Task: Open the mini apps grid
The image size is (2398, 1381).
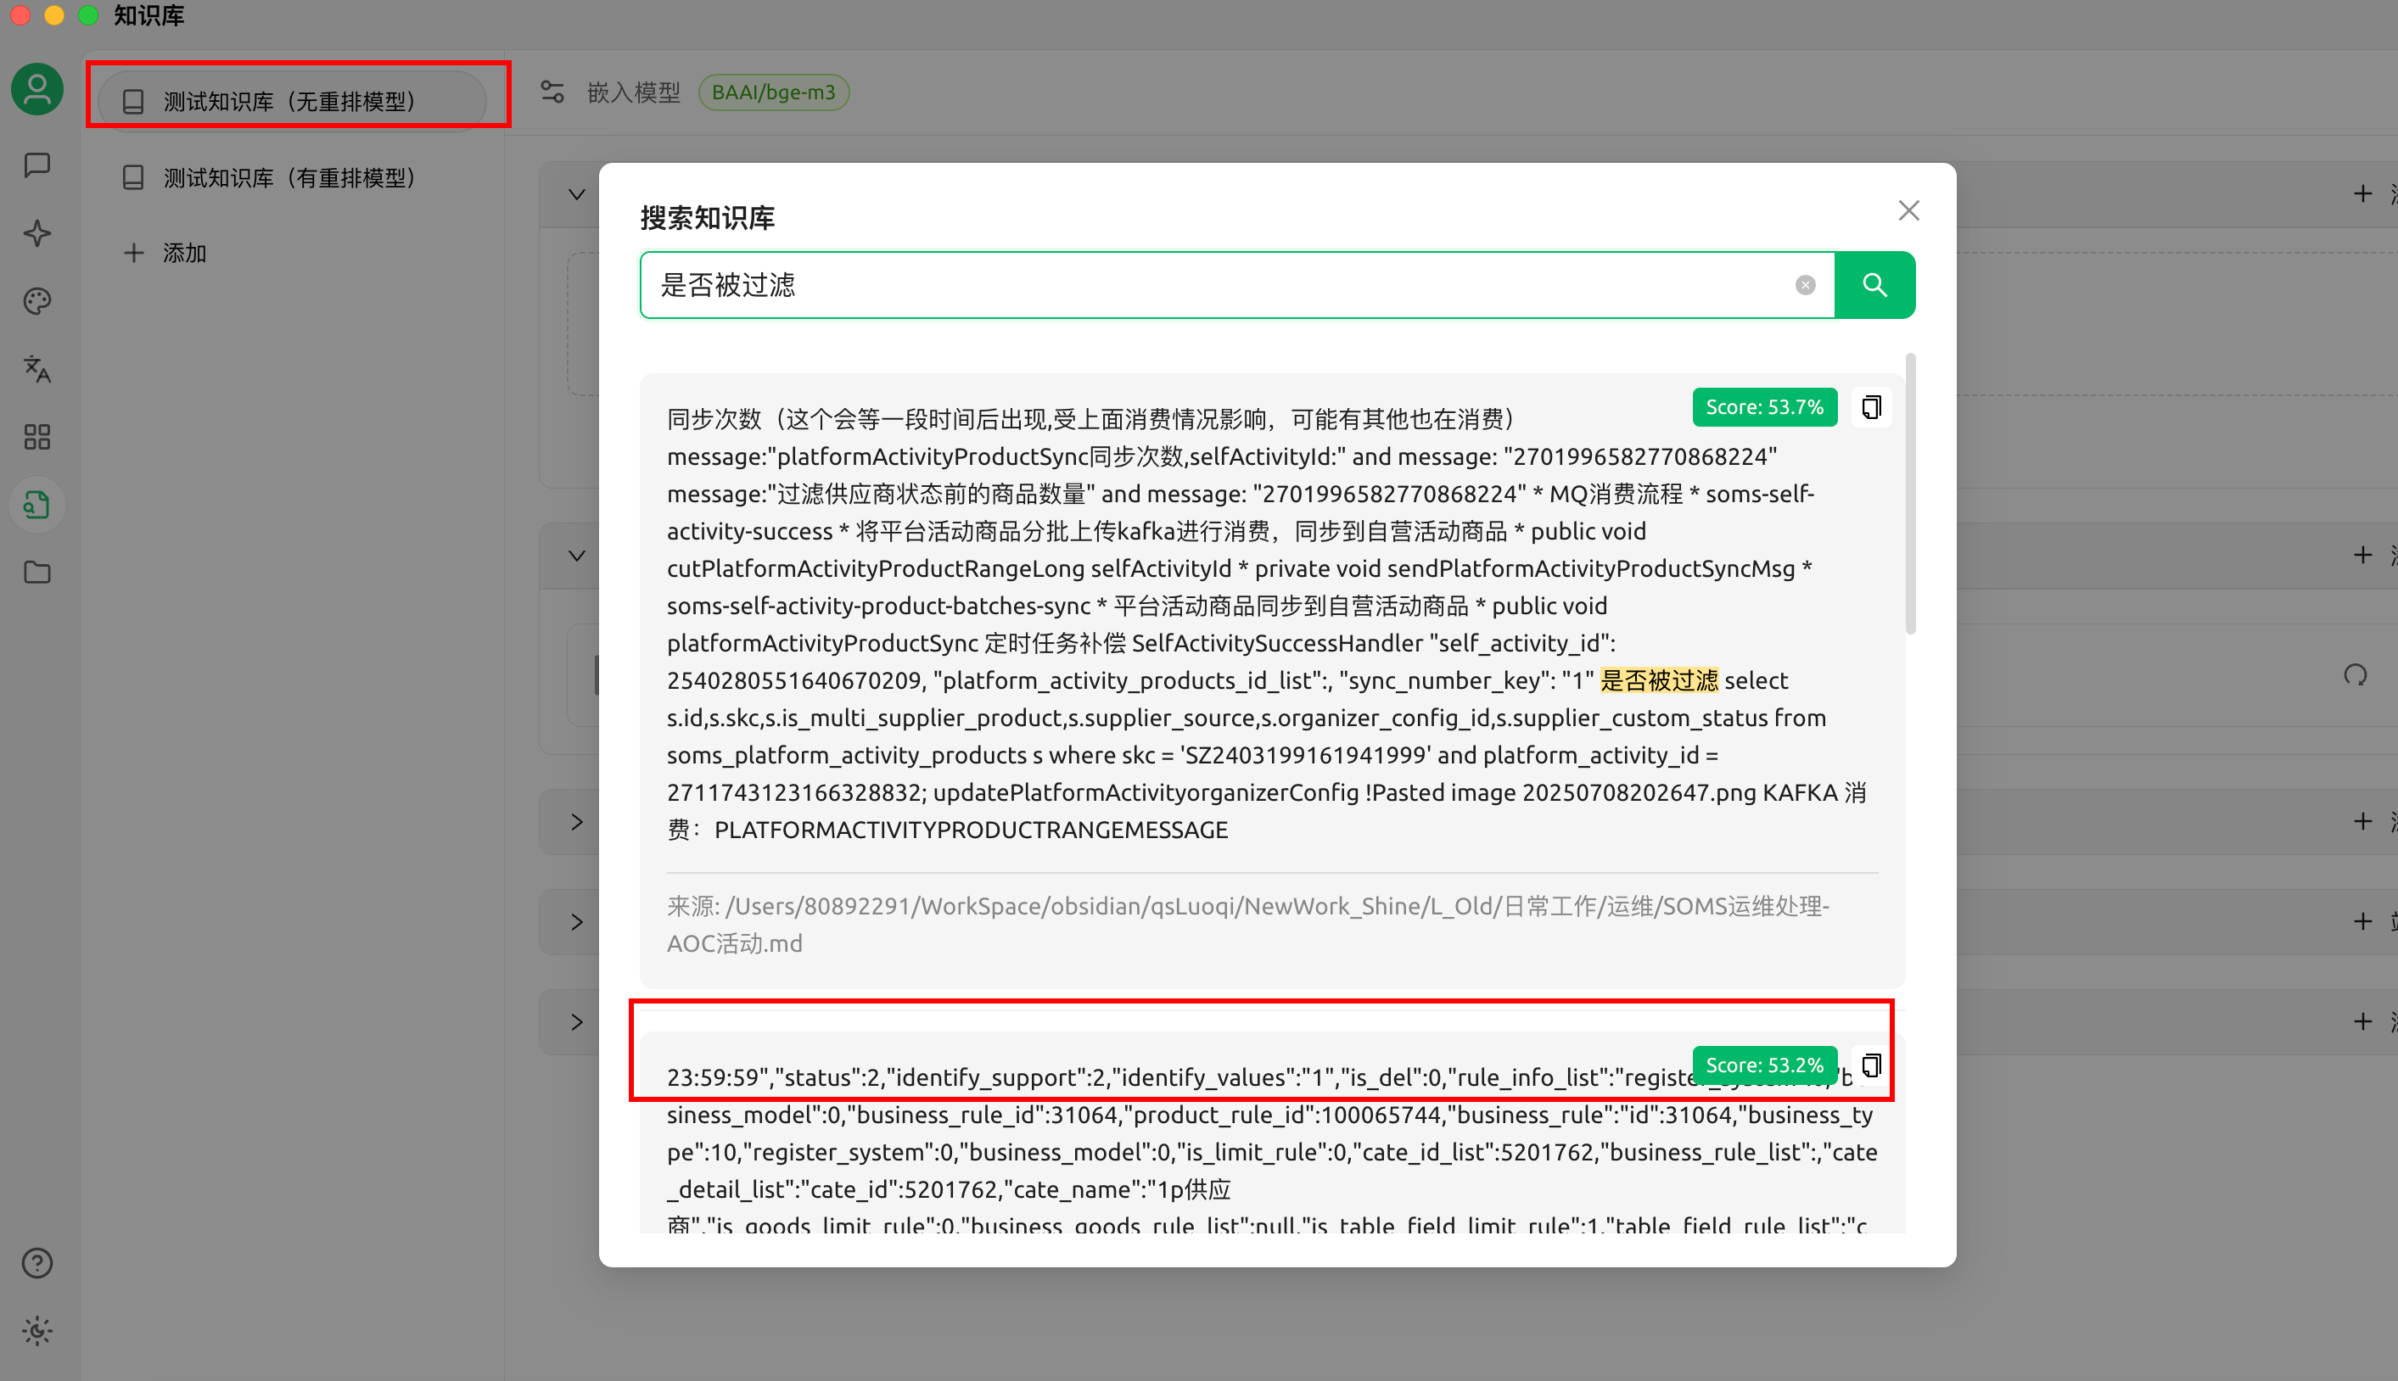Action: pyautogui.click(x=37, y=437)
